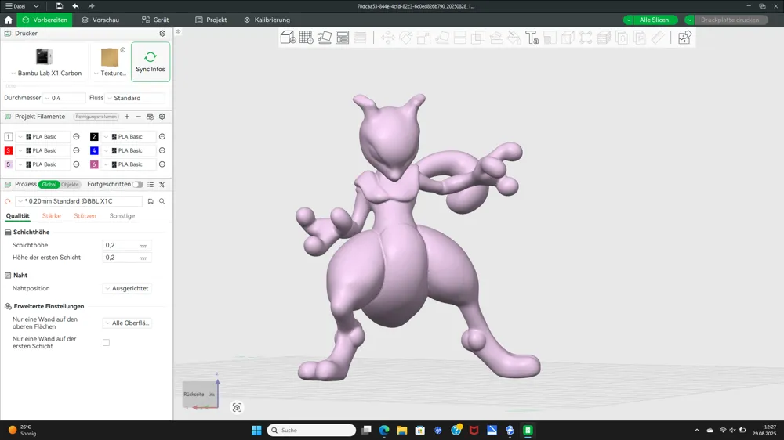Screen dimensions: 784x440
Task: Remove a filament with the minus icon
Action: (x=139, y=117)
